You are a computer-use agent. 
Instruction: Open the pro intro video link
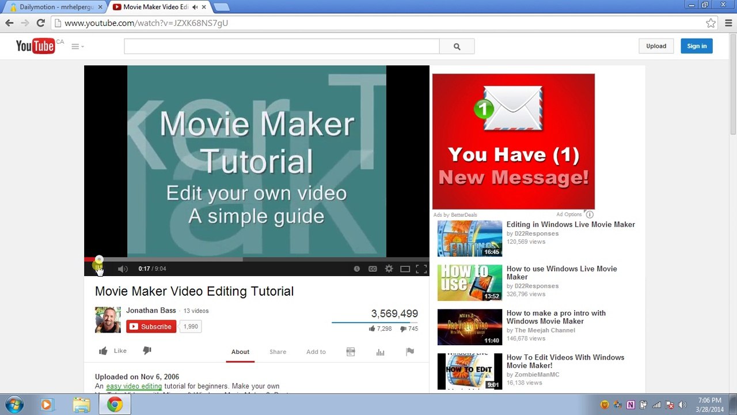[556, 317]
